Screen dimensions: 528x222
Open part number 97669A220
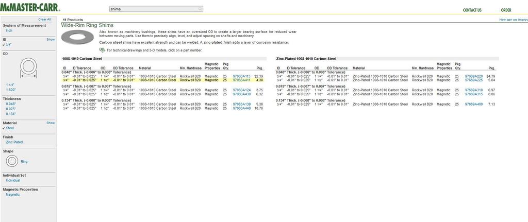pos(474,76)
